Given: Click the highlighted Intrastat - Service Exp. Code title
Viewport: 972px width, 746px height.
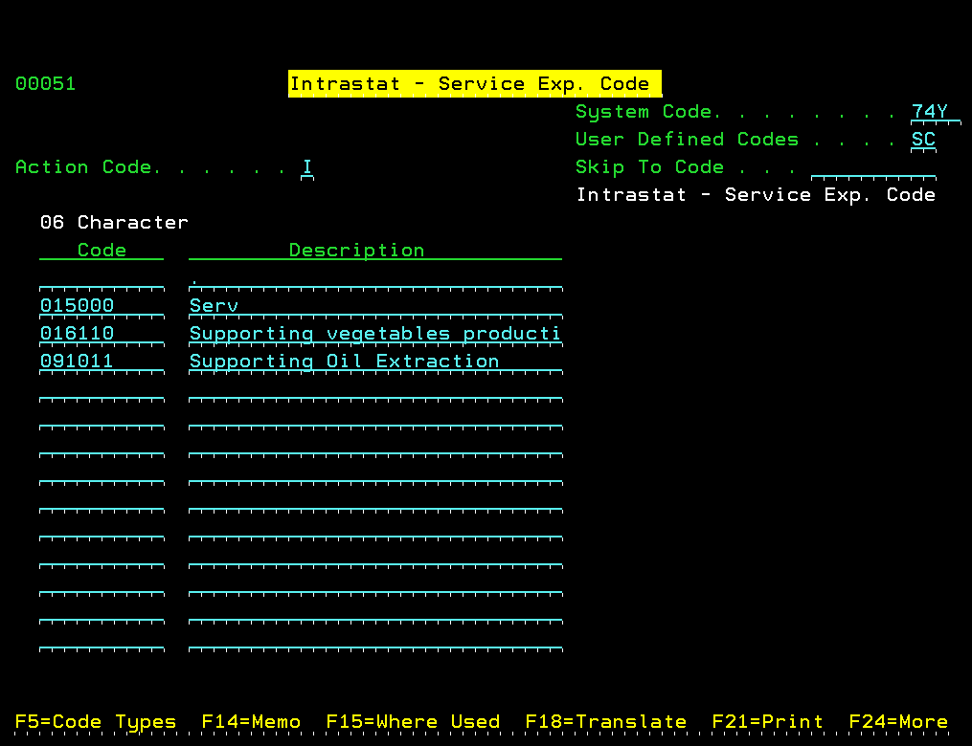Looking at the screenshot, I should 475,83.
